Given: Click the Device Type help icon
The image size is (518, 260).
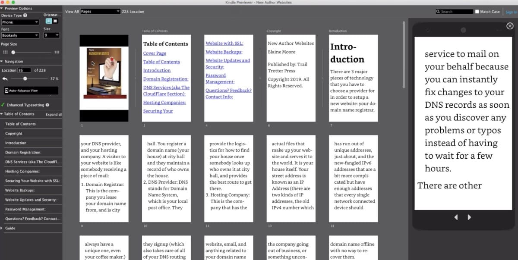Looking at the screenshot, I should pyautogui.click(x=25, y=16).
